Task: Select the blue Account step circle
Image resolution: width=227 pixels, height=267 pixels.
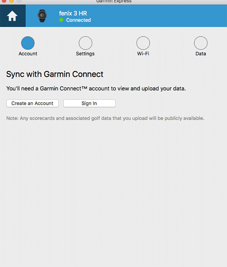Action: click(28, 43)
